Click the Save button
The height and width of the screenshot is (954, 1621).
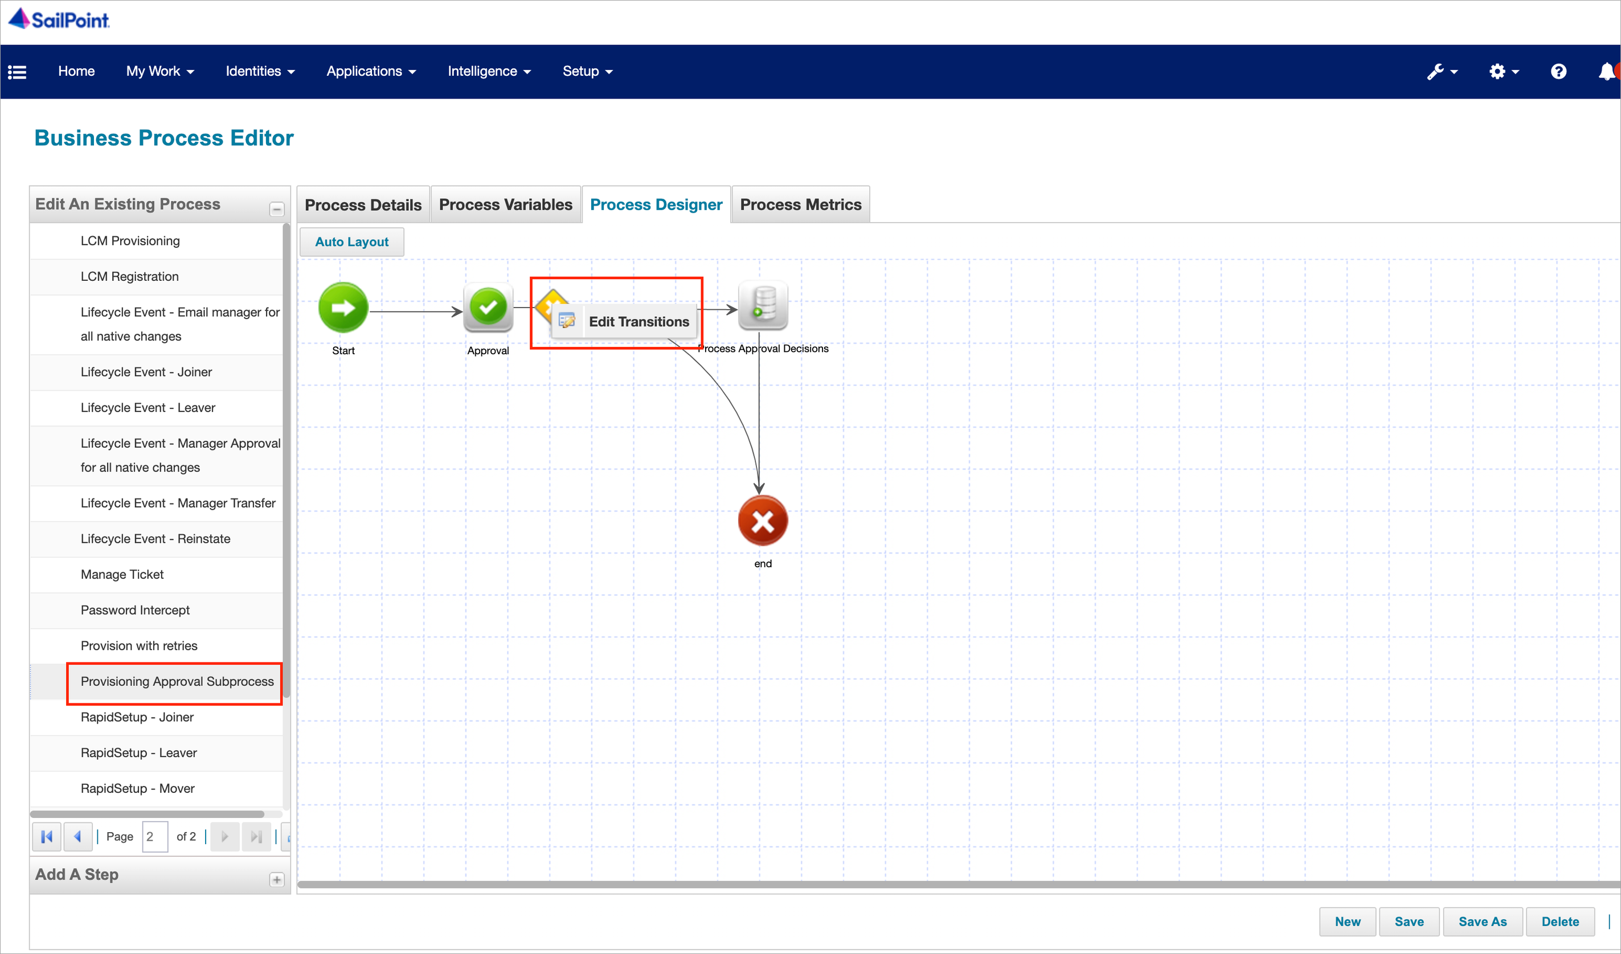tap(1409, 921)
